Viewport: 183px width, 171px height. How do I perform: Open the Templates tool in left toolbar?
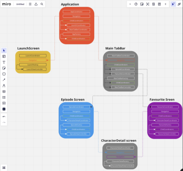[4, 56]
